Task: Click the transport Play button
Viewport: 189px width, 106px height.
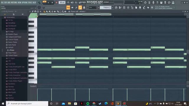Action: pyautogui.click(x=48, y=3)
